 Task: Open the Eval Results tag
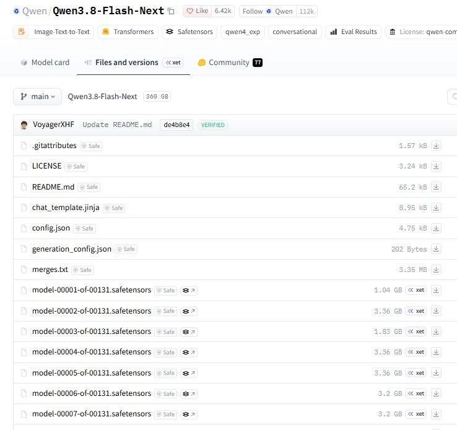(x=353, y=32)
